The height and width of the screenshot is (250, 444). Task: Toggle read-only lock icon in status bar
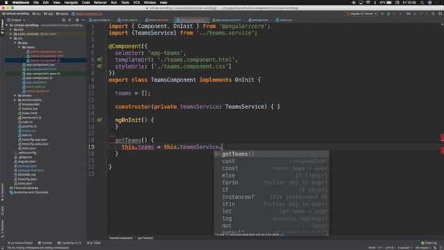[435, 248]
